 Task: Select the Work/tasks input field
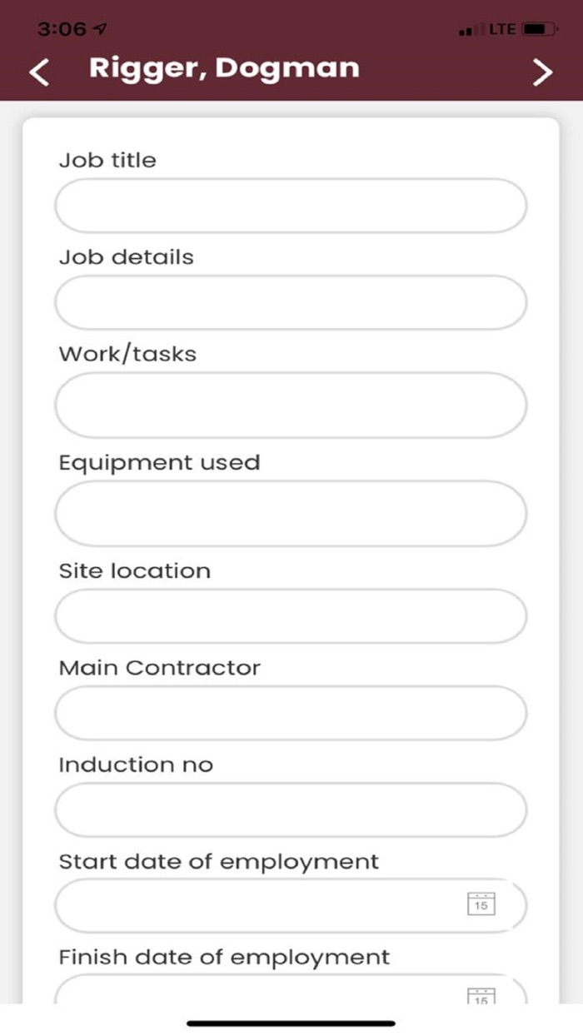(x=290, y=405)
